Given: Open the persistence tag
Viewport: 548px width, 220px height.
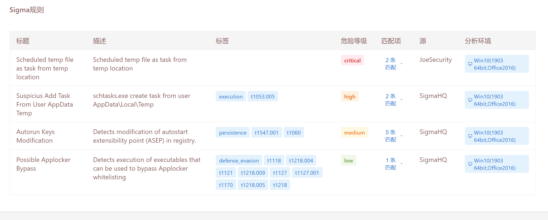Looking at the screenshot, I should (x=233, y=133).
